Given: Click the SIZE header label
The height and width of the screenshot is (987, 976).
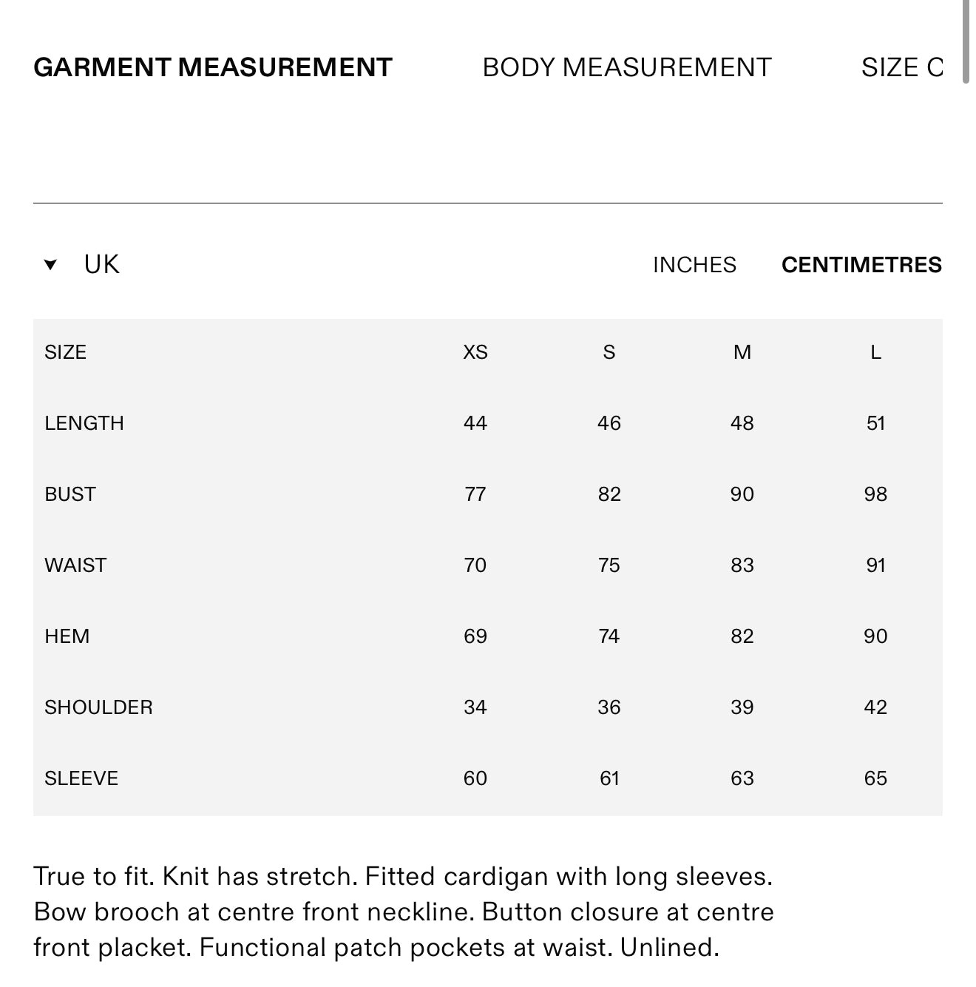Looking at the screenshot, I should 65,352.
